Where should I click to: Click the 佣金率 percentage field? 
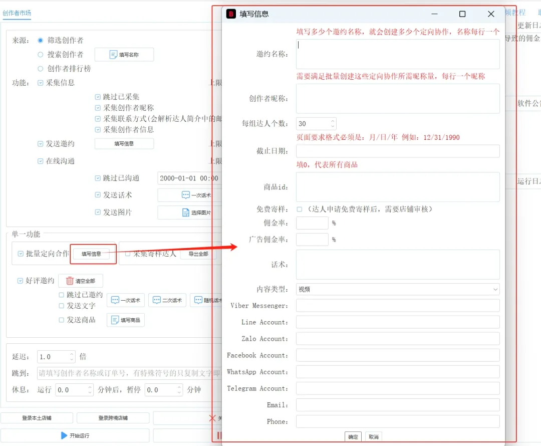coord(312,223)
